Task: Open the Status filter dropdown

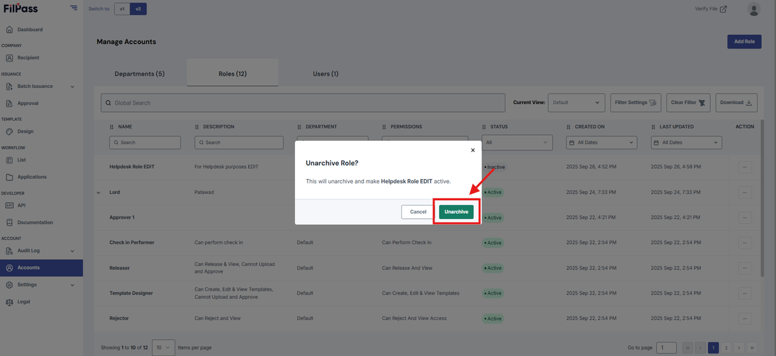Action: [517, 142]
